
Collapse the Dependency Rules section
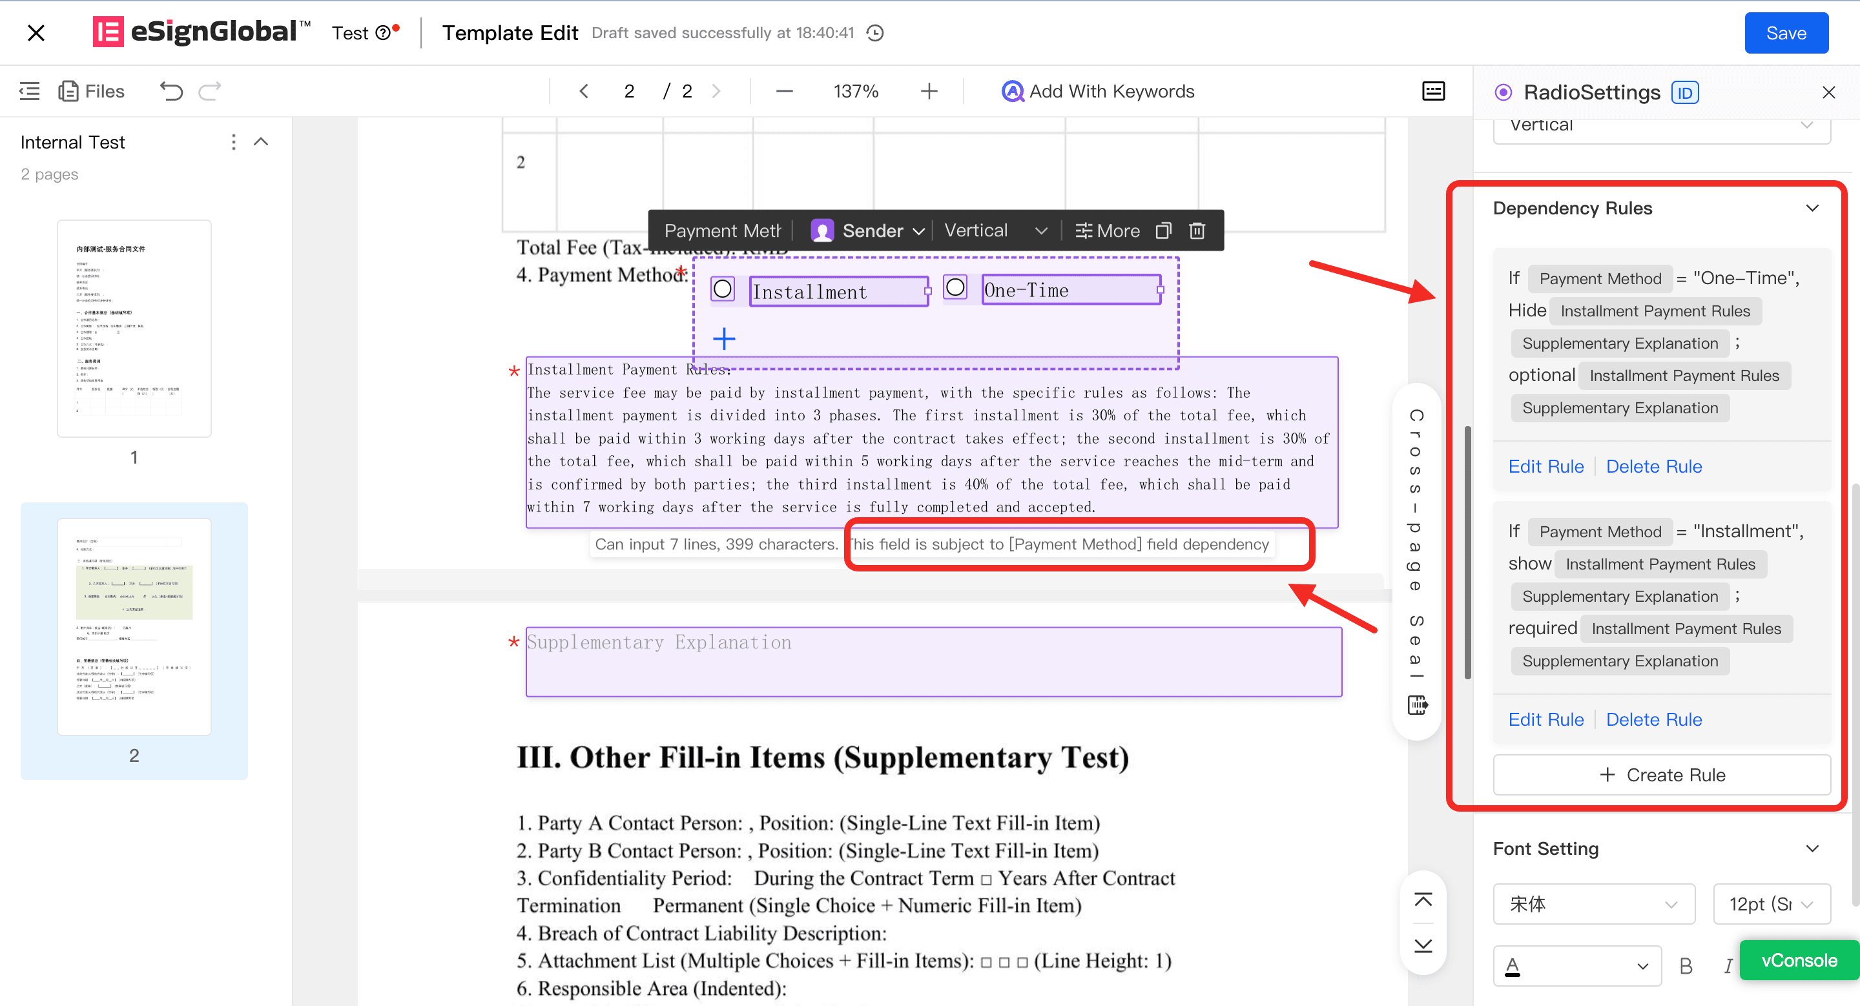pos(1812,209)
